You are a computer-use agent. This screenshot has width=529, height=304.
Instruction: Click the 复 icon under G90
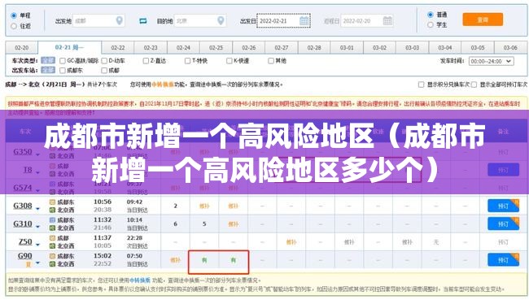[x=28, y=264]
